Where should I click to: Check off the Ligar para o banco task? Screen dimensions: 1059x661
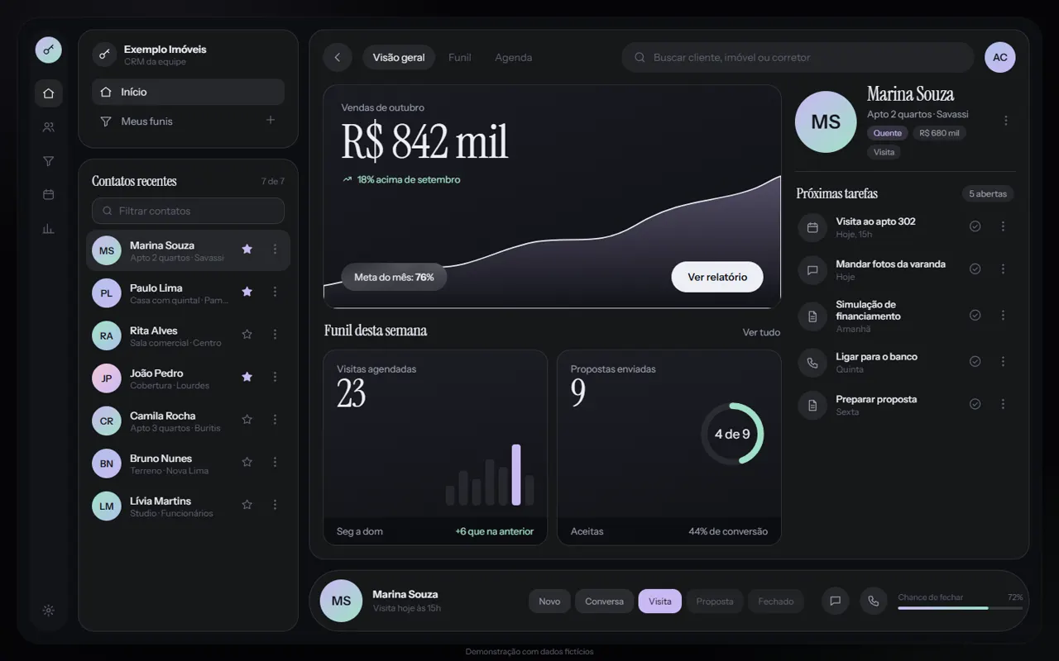tap(975, 362)
